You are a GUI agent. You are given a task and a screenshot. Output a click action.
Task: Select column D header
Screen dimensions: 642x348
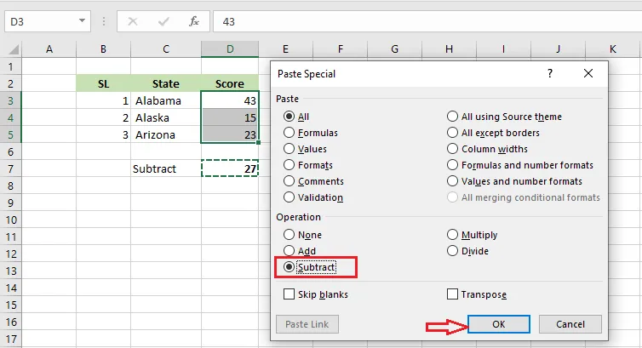(230, 49)
